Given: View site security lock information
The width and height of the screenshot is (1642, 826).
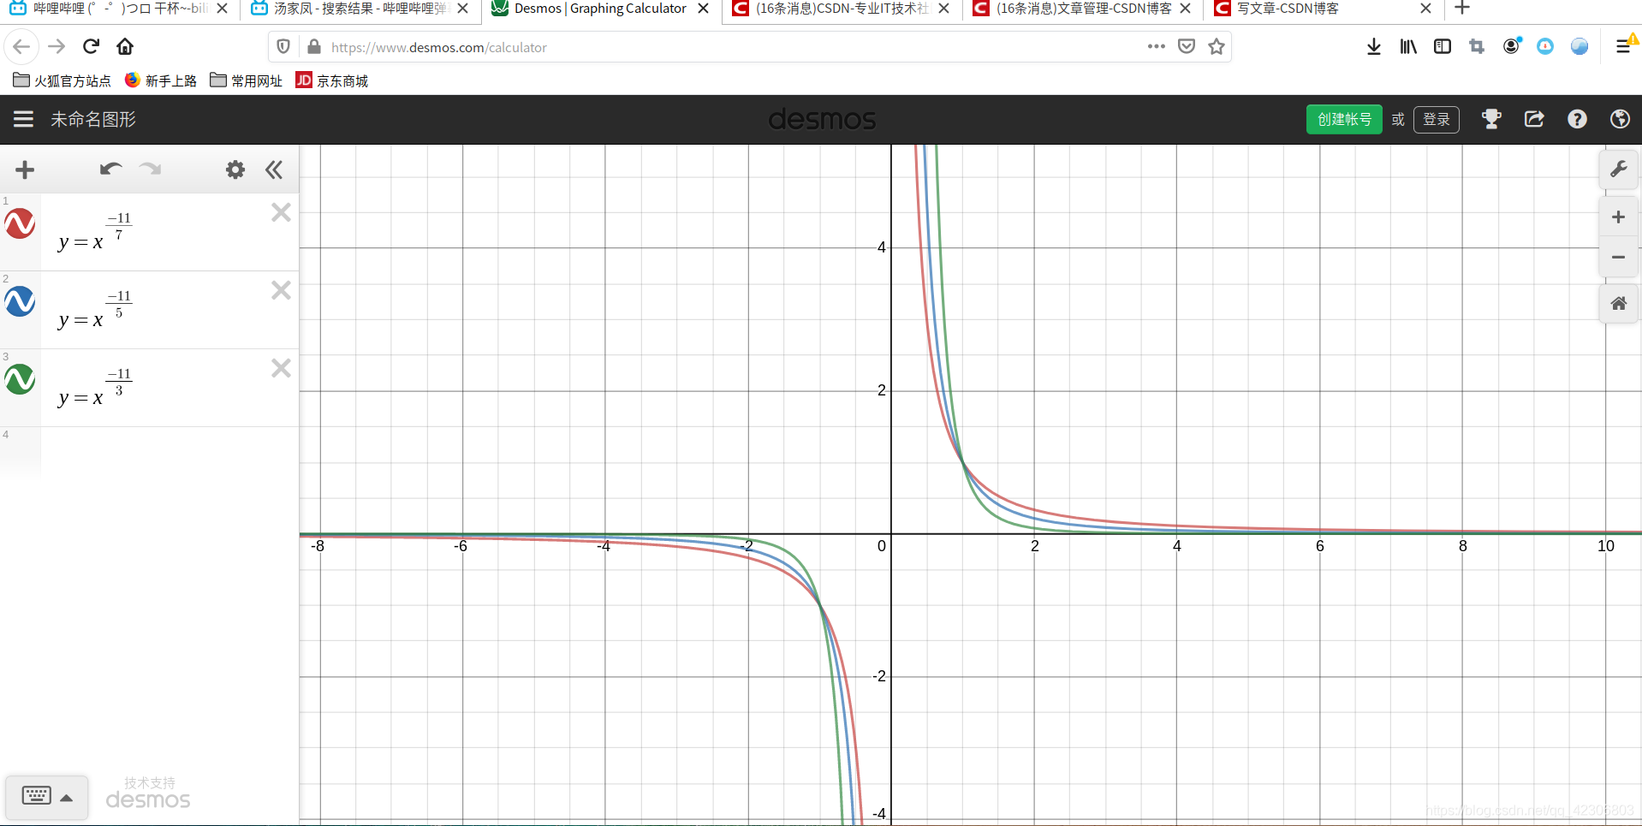Looking at the screenshot, I should coord(314,46).
